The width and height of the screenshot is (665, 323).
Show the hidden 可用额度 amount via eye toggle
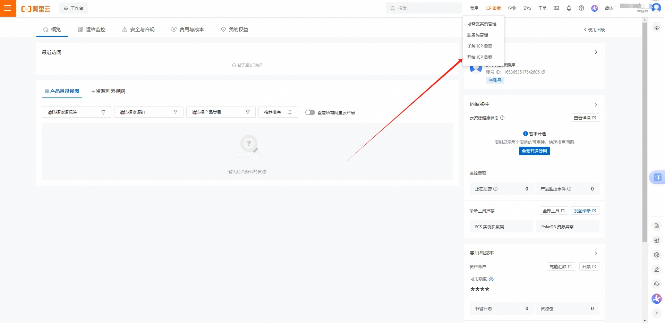[491, 279]
